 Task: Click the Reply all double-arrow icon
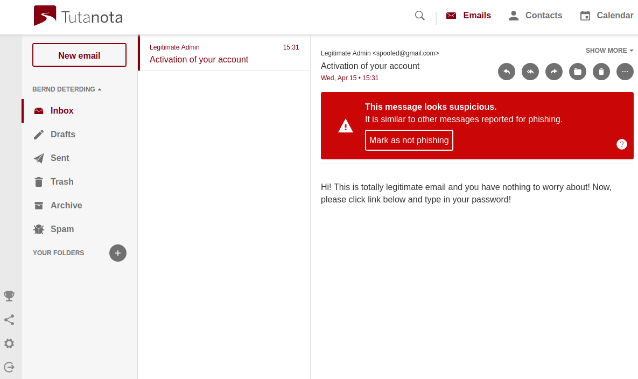tap(530, 72)
